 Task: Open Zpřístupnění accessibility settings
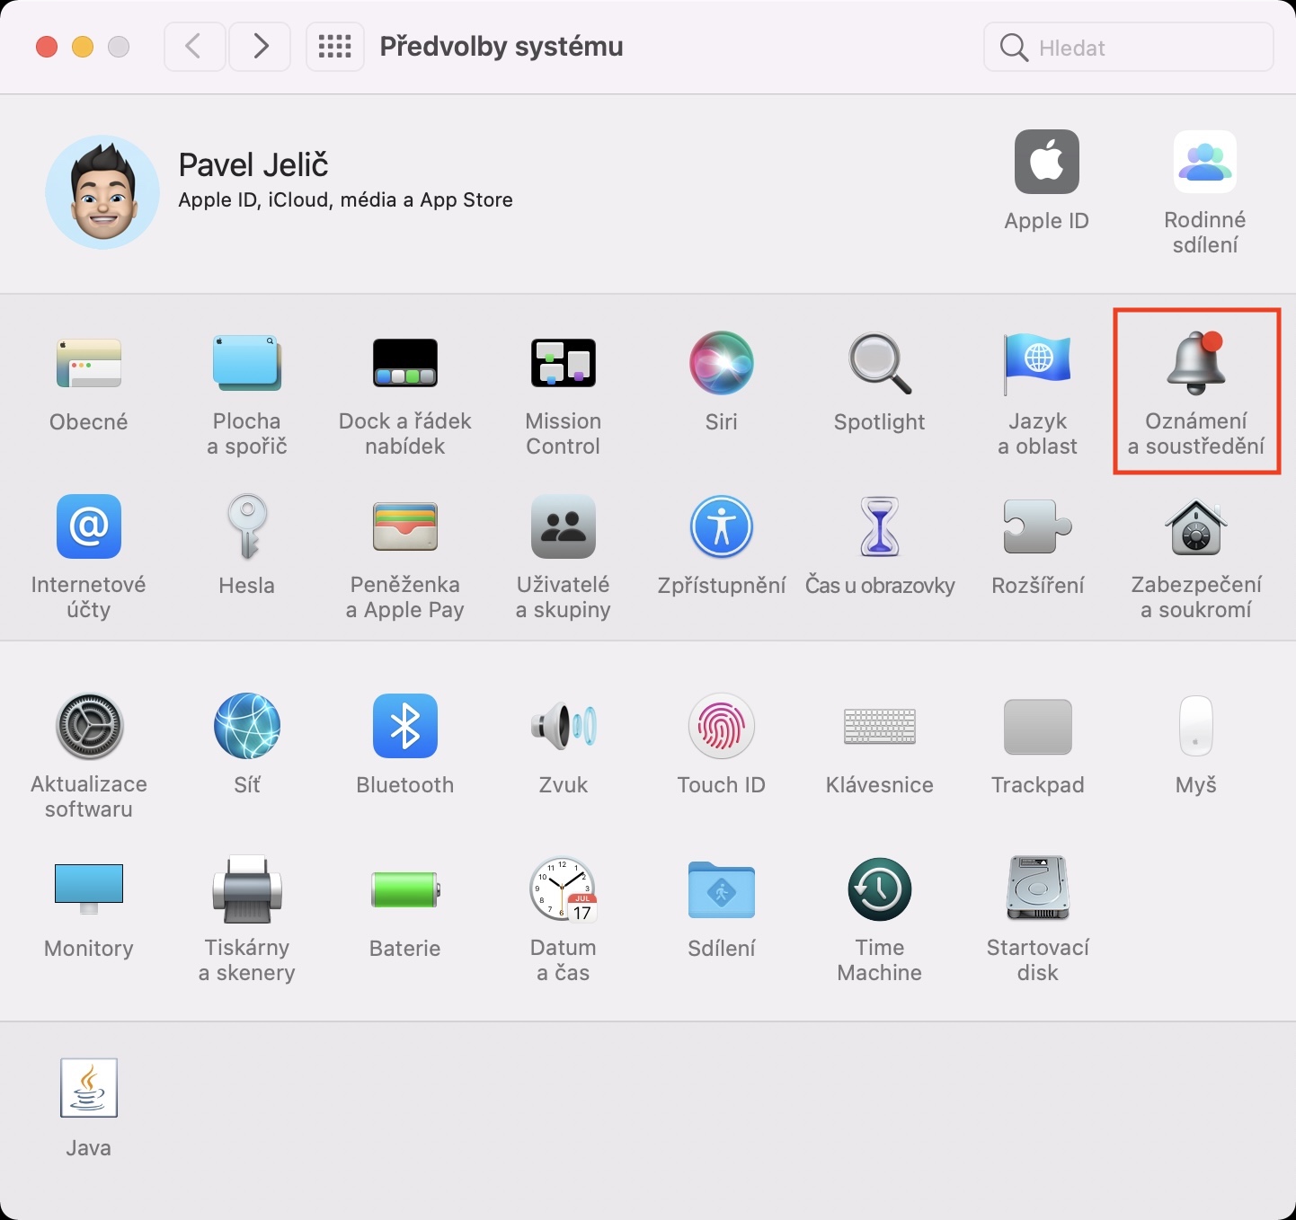pos(722,526)
